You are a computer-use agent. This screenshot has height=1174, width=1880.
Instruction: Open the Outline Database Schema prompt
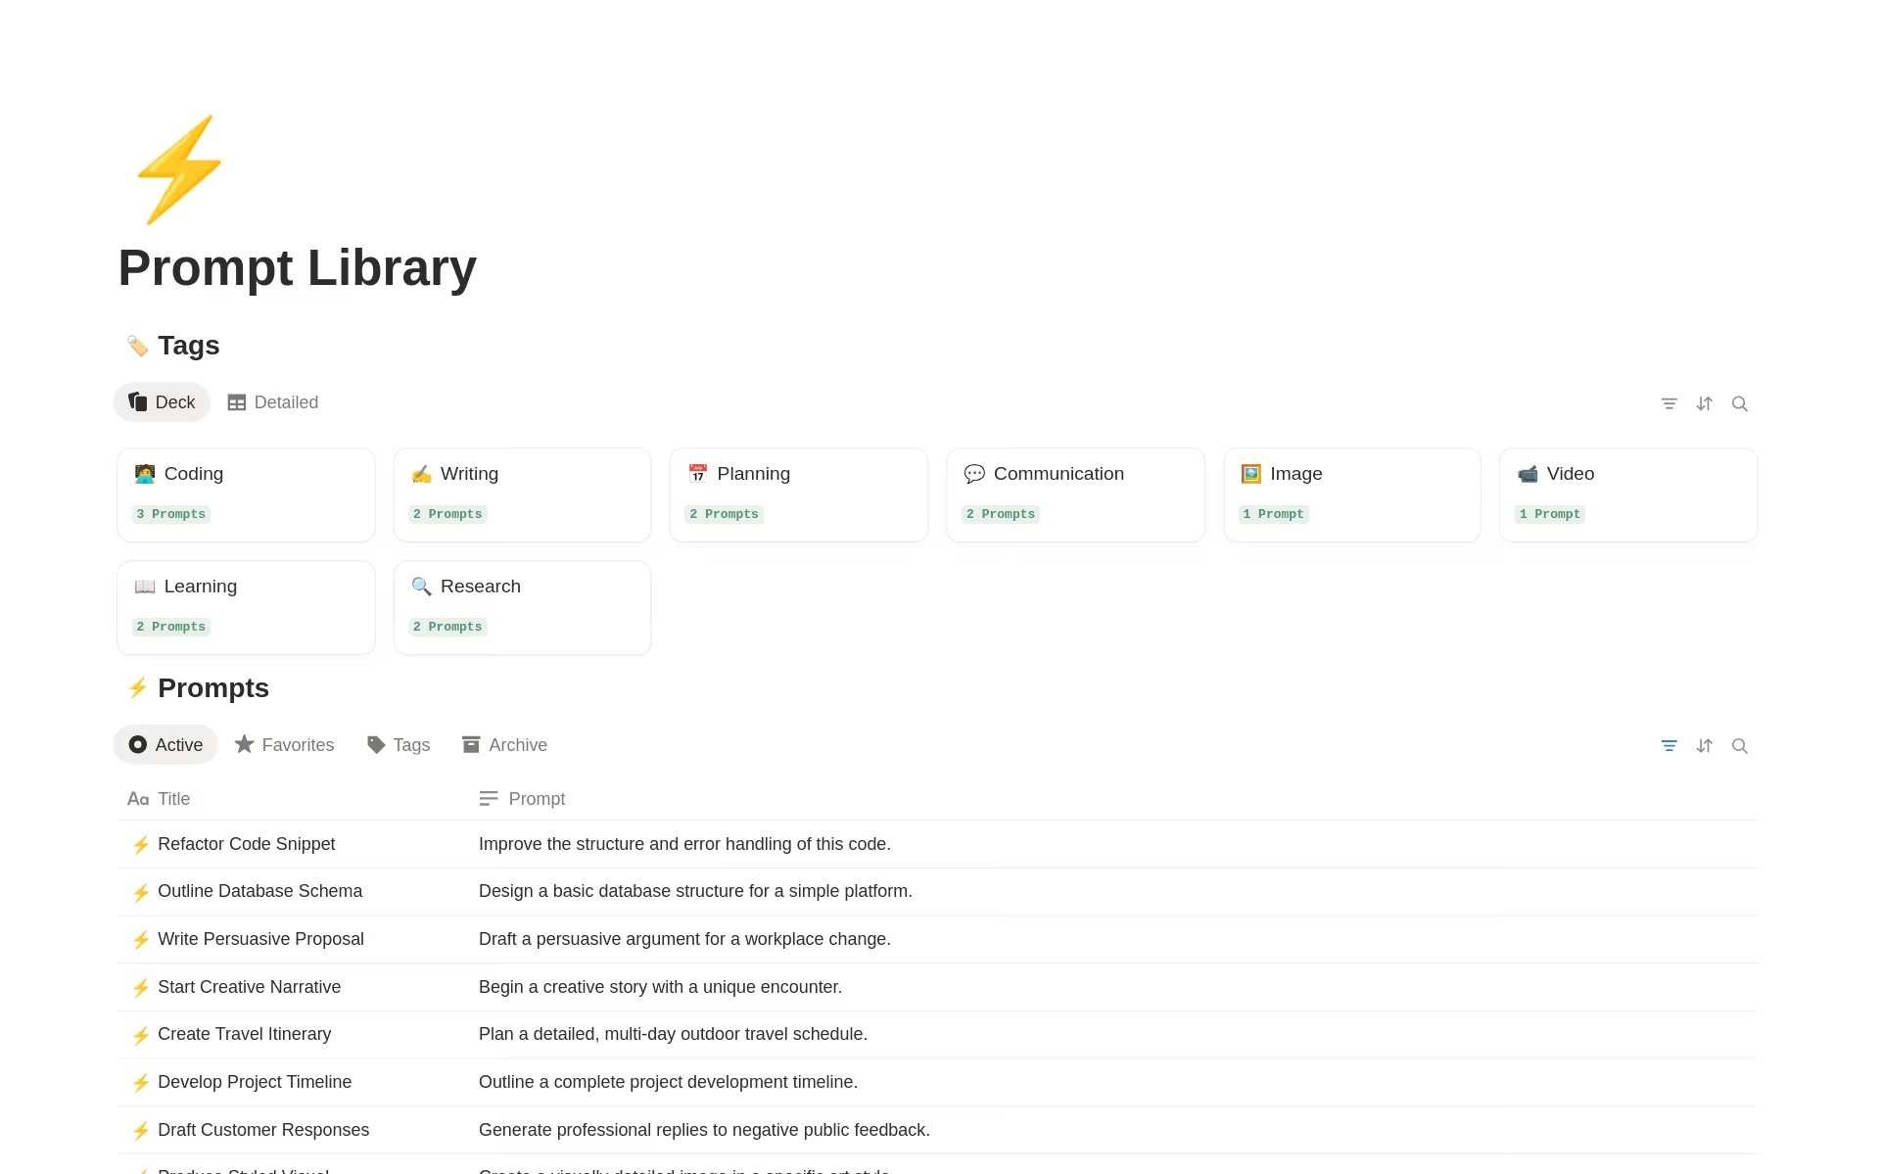259,891
